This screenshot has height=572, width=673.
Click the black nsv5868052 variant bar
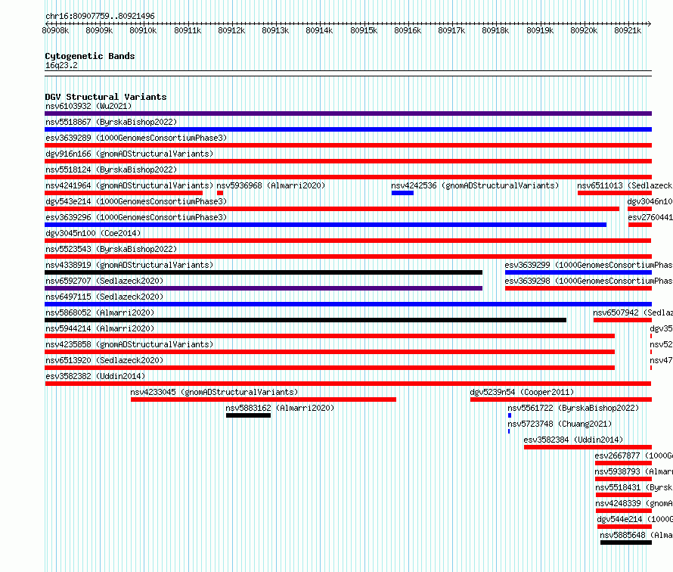[305, 320]
